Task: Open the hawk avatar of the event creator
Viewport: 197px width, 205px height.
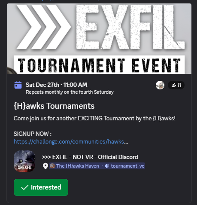Action: 160,85
